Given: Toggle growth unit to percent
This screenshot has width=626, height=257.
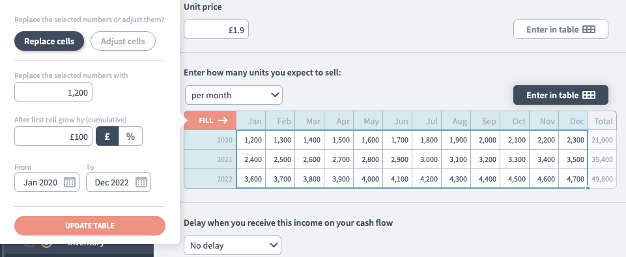Looking at the screenshot, I should (130, 137).
